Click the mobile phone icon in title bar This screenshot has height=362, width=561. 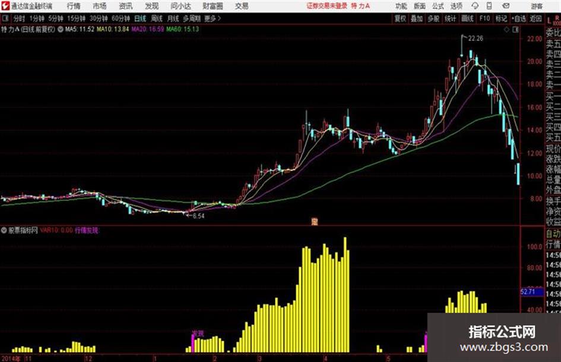coord(489,6)
